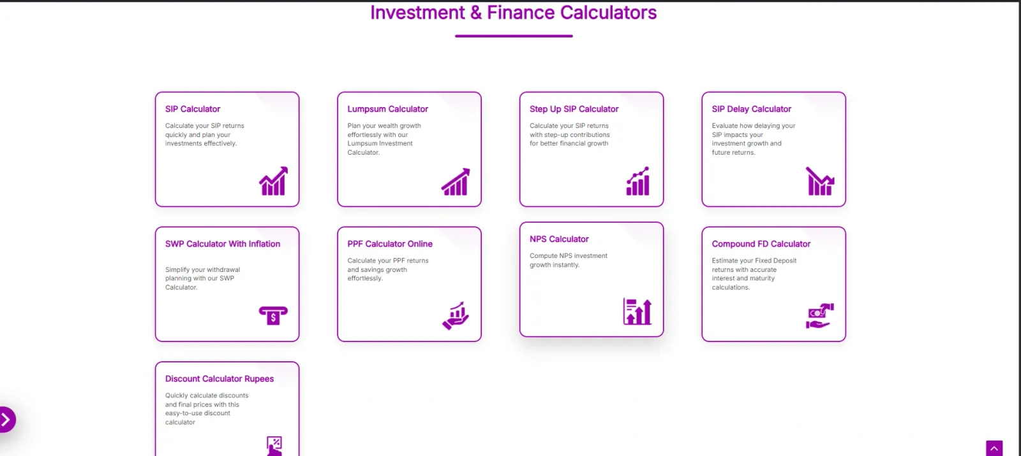Viewport: 1021px width, 456px height.
Task: Open SWP Calculator With Inflation link
Action: (x=223, y=244)
